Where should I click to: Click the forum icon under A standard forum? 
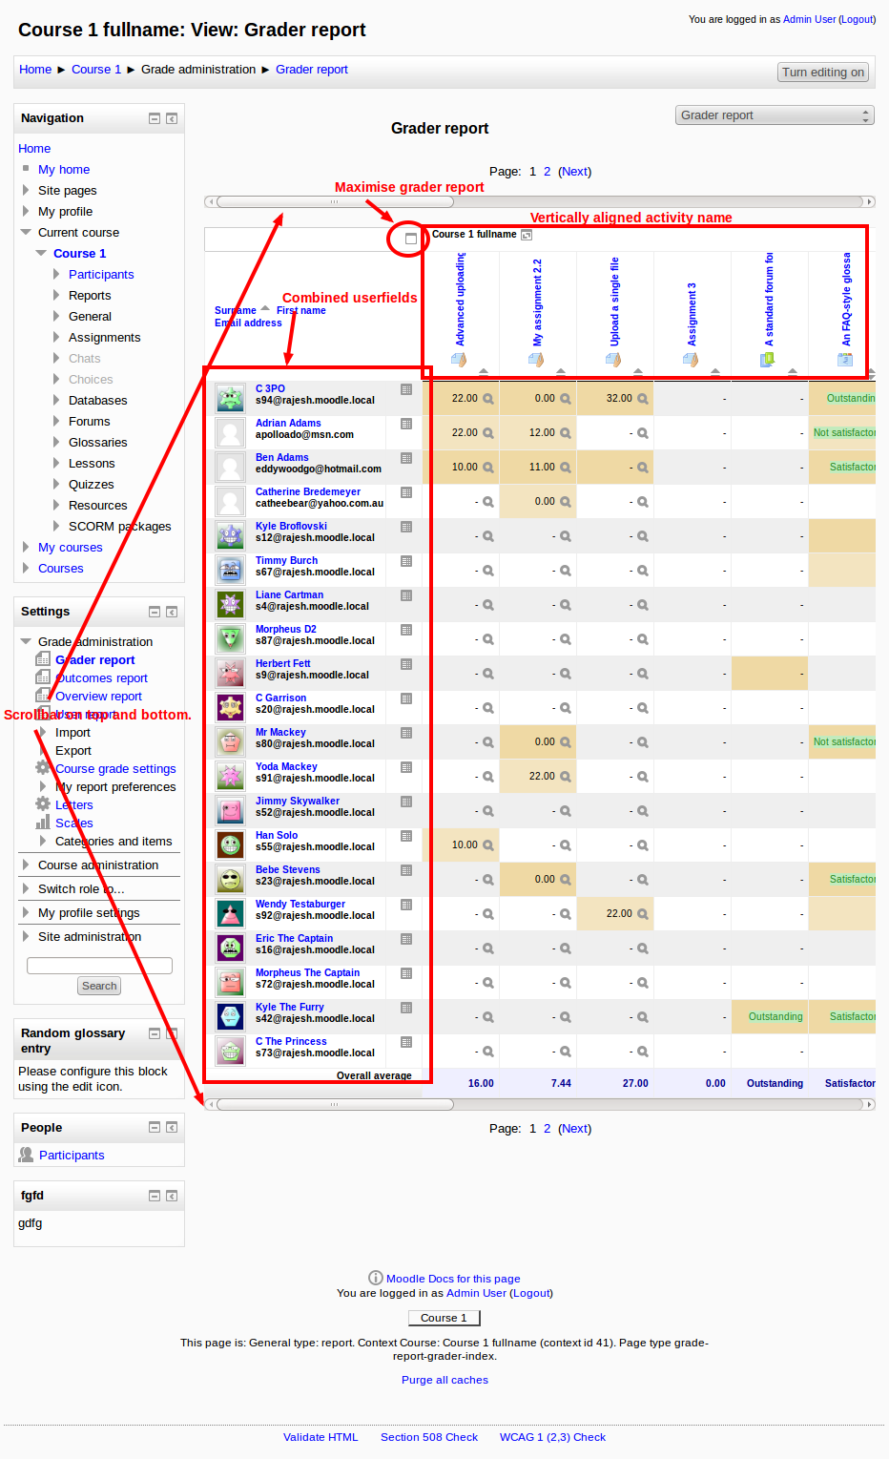pyautogui.click(x=767, y=360)
